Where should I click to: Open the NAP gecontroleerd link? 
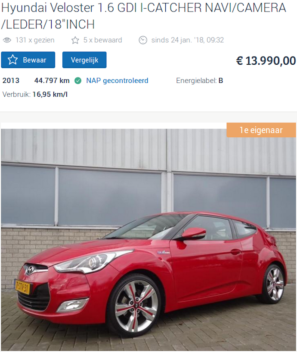pyautogui.click(x=117, y=81)
